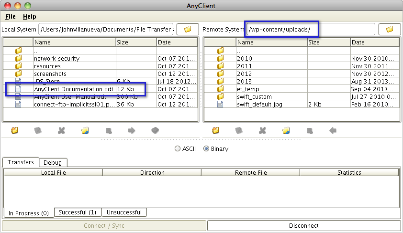The height and width of the screenshot is (233, 403).
Task: Click local toolbar's last gray polygon icon
Action: (x=155, y=130)
